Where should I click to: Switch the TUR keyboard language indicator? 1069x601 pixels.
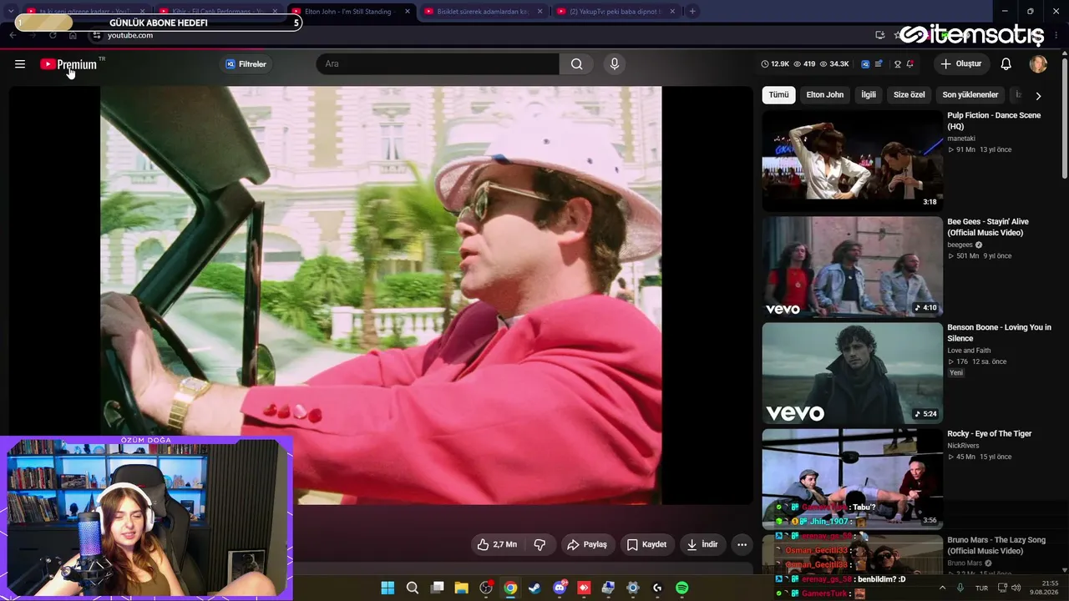click(981, 588)
